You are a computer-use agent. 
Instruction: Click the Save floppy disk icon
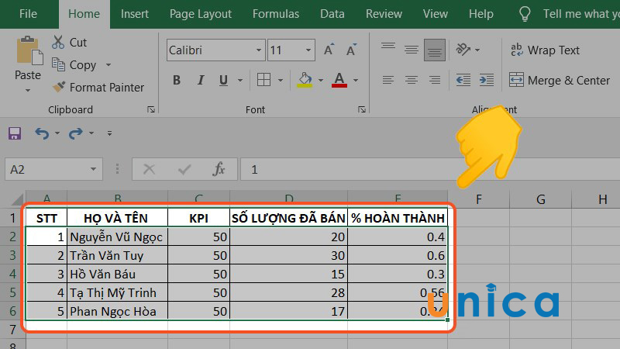pos(15,133)
